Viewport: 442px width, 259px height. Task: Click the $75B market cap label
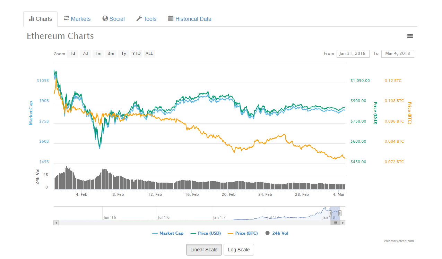(x=44, y=121)
